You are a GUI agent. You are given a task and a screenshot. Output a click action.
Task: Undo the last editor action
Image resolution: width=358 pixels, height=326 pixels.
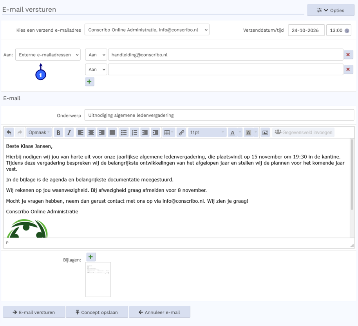click(9, 133)
